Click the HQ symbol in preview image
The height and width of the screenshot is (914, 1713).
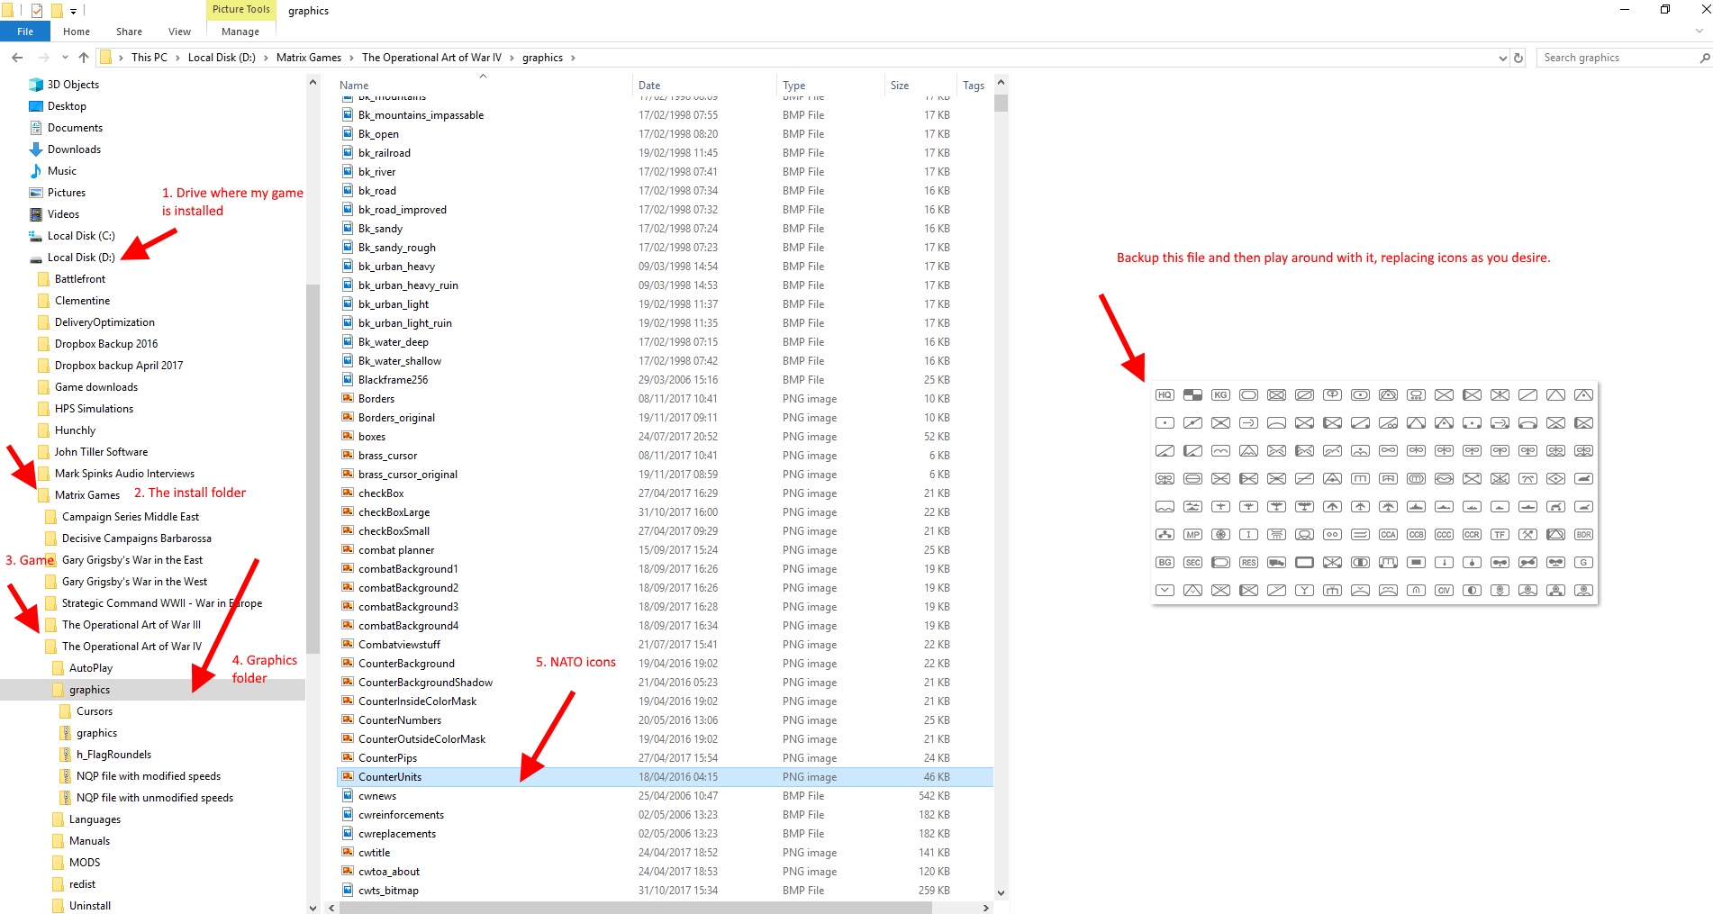(x=1165, y=395)
